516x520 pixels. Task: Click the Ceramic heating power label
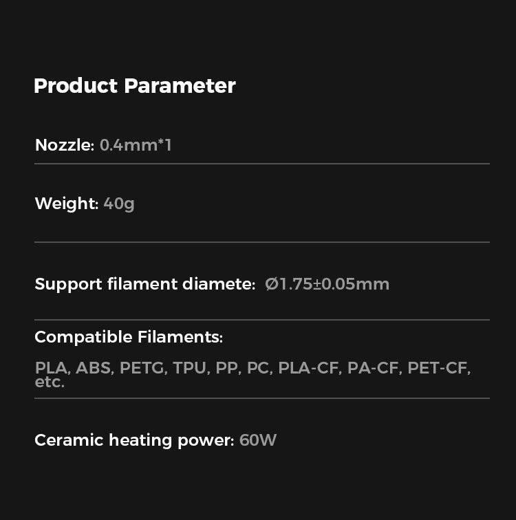click(134, 440)
